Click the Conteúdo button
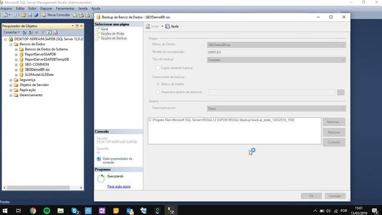This screenshot has height=215, width=382. point(334,142)
